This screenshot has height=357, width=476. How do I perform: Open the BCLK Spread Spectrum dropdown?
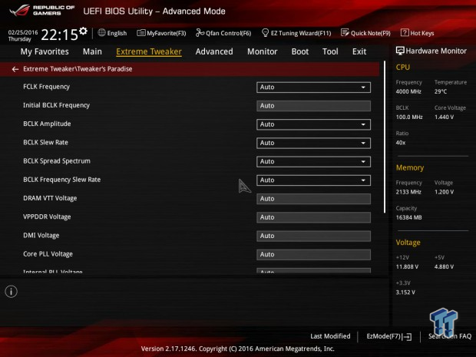click(x=313, y=161)
